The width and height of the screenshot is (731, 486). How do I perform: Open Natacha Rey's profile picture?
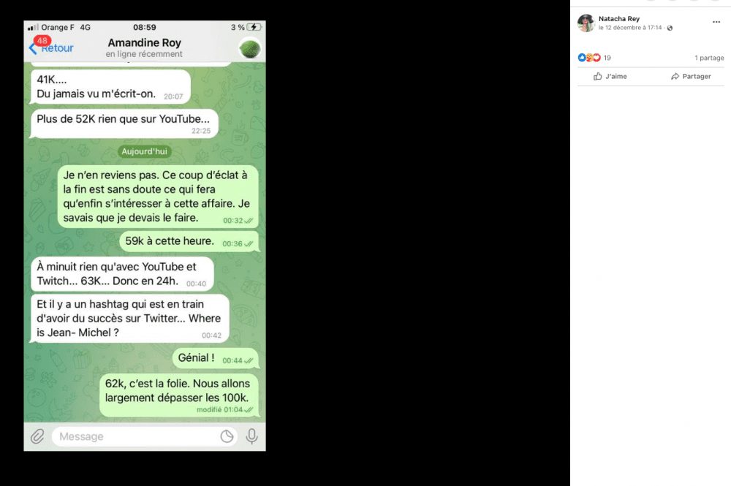point(586,23)
